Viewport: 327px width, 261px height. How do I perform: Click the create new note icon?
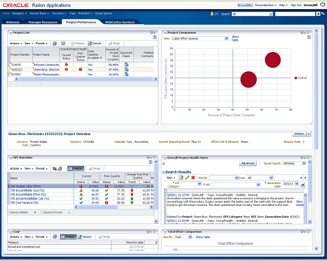point(181,177)
